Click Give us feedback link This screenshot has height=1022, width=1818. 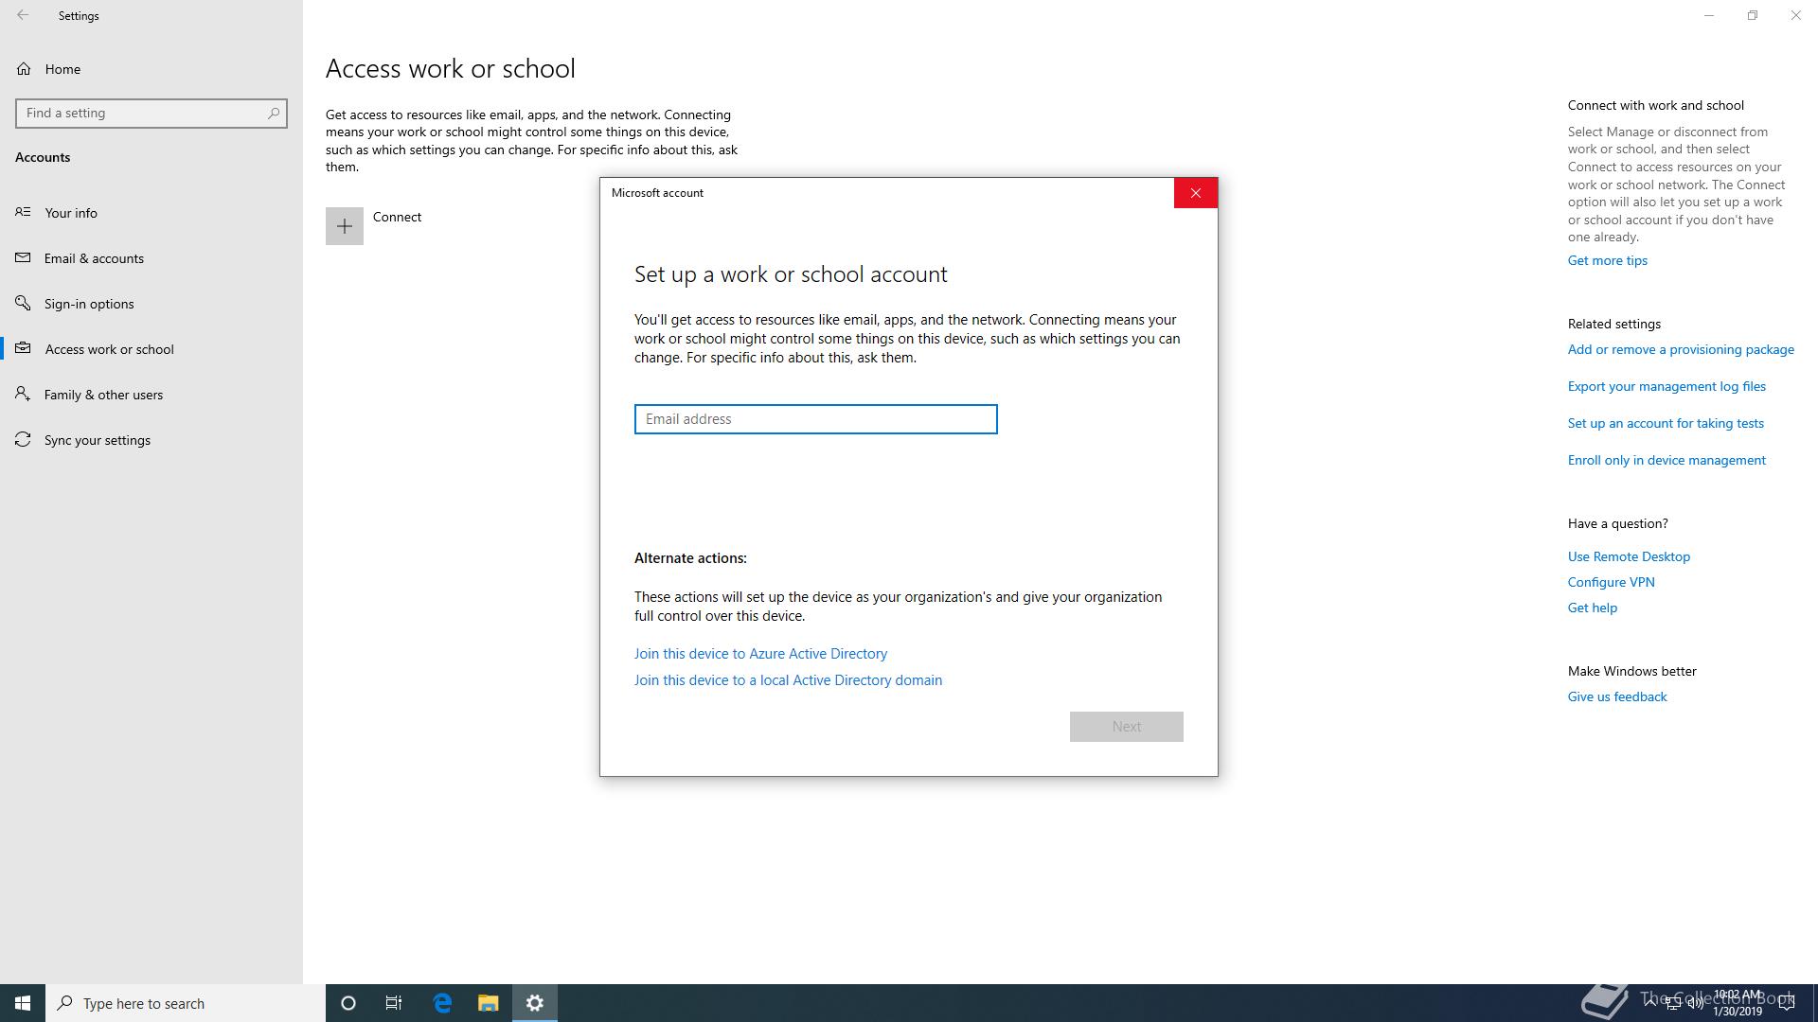(x=1617, y=696)
